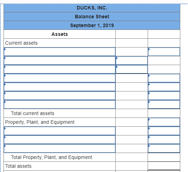This screenshot has height=172, width=188.
Task: Select middle-column amount field of third Current assets row
Action: pos(132,69)
